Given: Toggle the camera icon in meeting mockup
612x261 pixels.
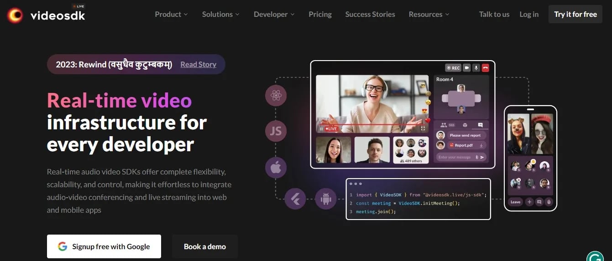Looking at the screenshot, I should coord(467,68).
